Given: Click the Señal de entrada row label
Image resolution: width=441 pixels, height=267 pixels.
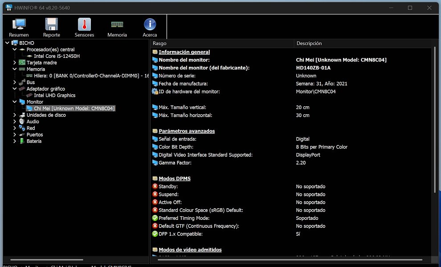Looking at the screenshot, I should coord(177,139).
